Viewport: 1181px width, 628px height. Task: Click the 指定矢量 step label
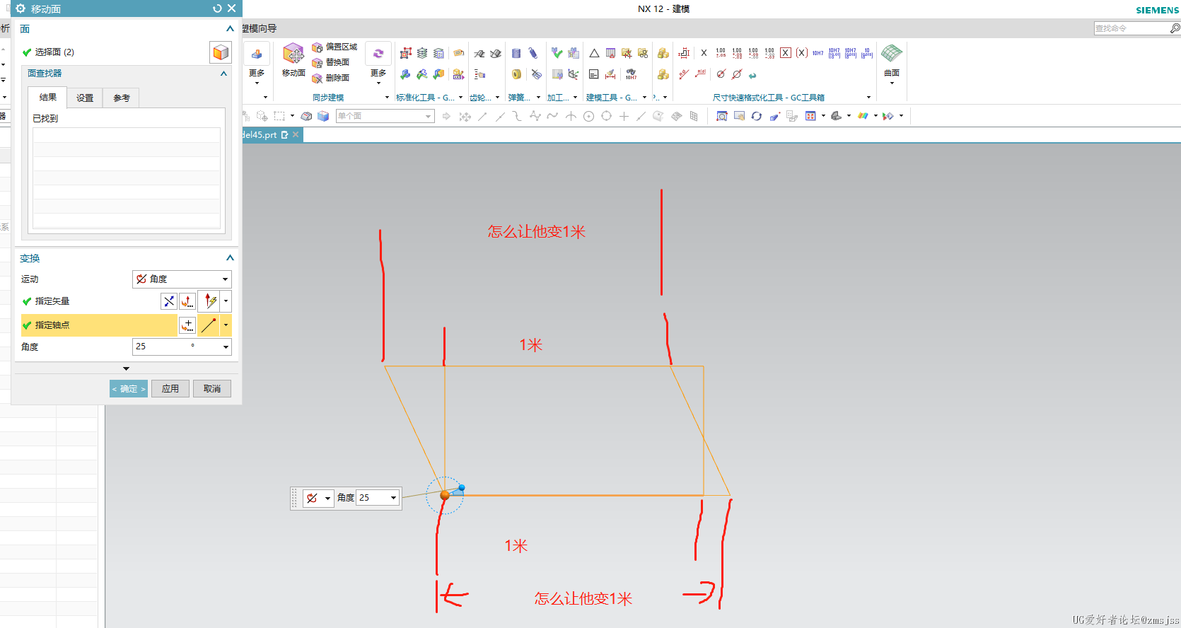(x=52, y=301)
